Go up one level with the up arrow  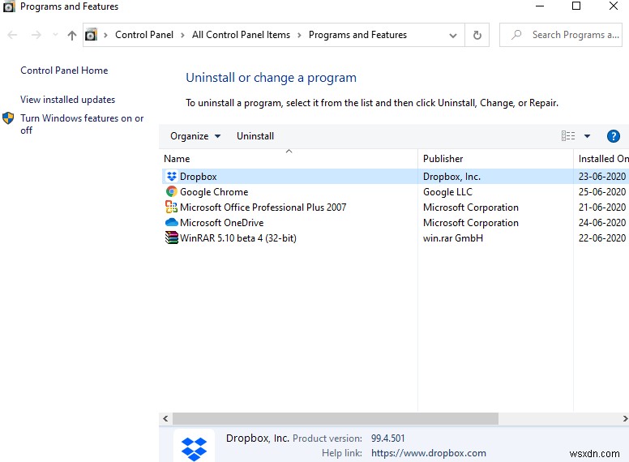coord(72,36)
